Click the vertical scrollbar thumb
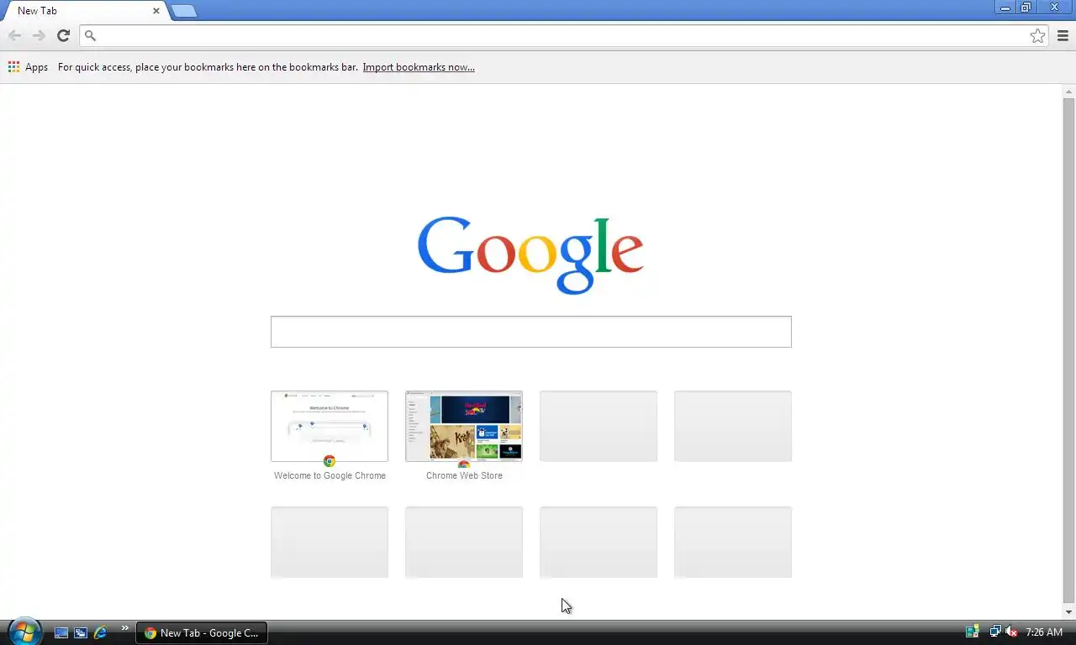 click(1069, 350)
